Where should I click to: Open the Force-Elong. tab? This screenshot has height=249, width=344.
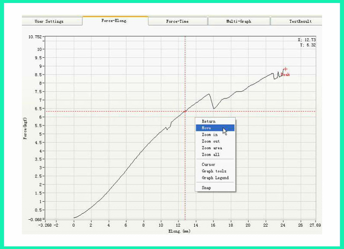115,21
